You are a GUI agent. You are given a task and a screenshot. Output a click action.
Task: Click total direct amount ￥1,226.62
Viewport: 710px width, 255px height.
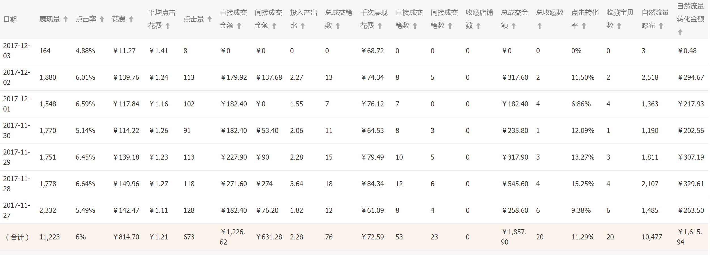click(x=233, y=237)
